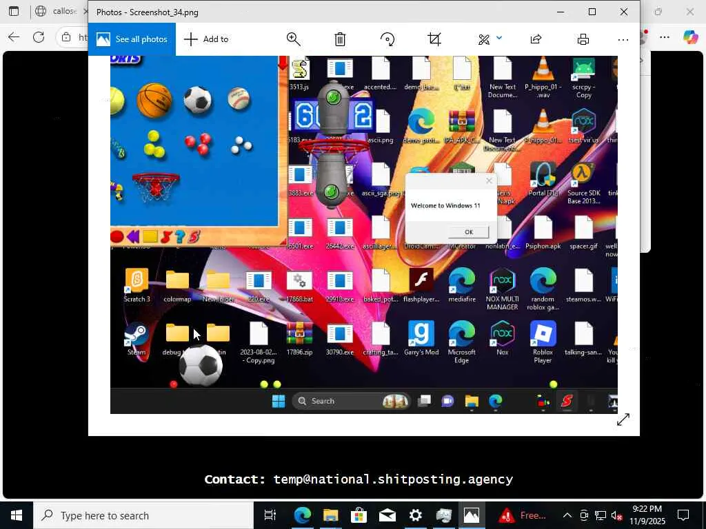Open Edge Settings and more ellipsis menu

pos(665,37)
